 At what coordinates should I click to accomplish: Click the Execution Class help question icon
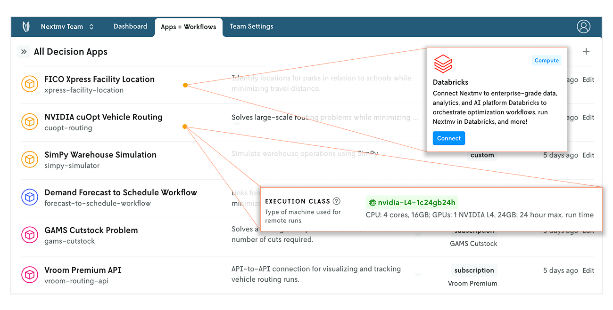coord(336,201)
